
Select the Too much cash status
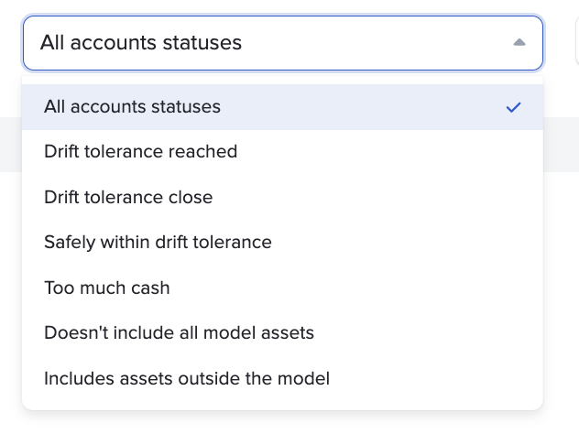107,288
